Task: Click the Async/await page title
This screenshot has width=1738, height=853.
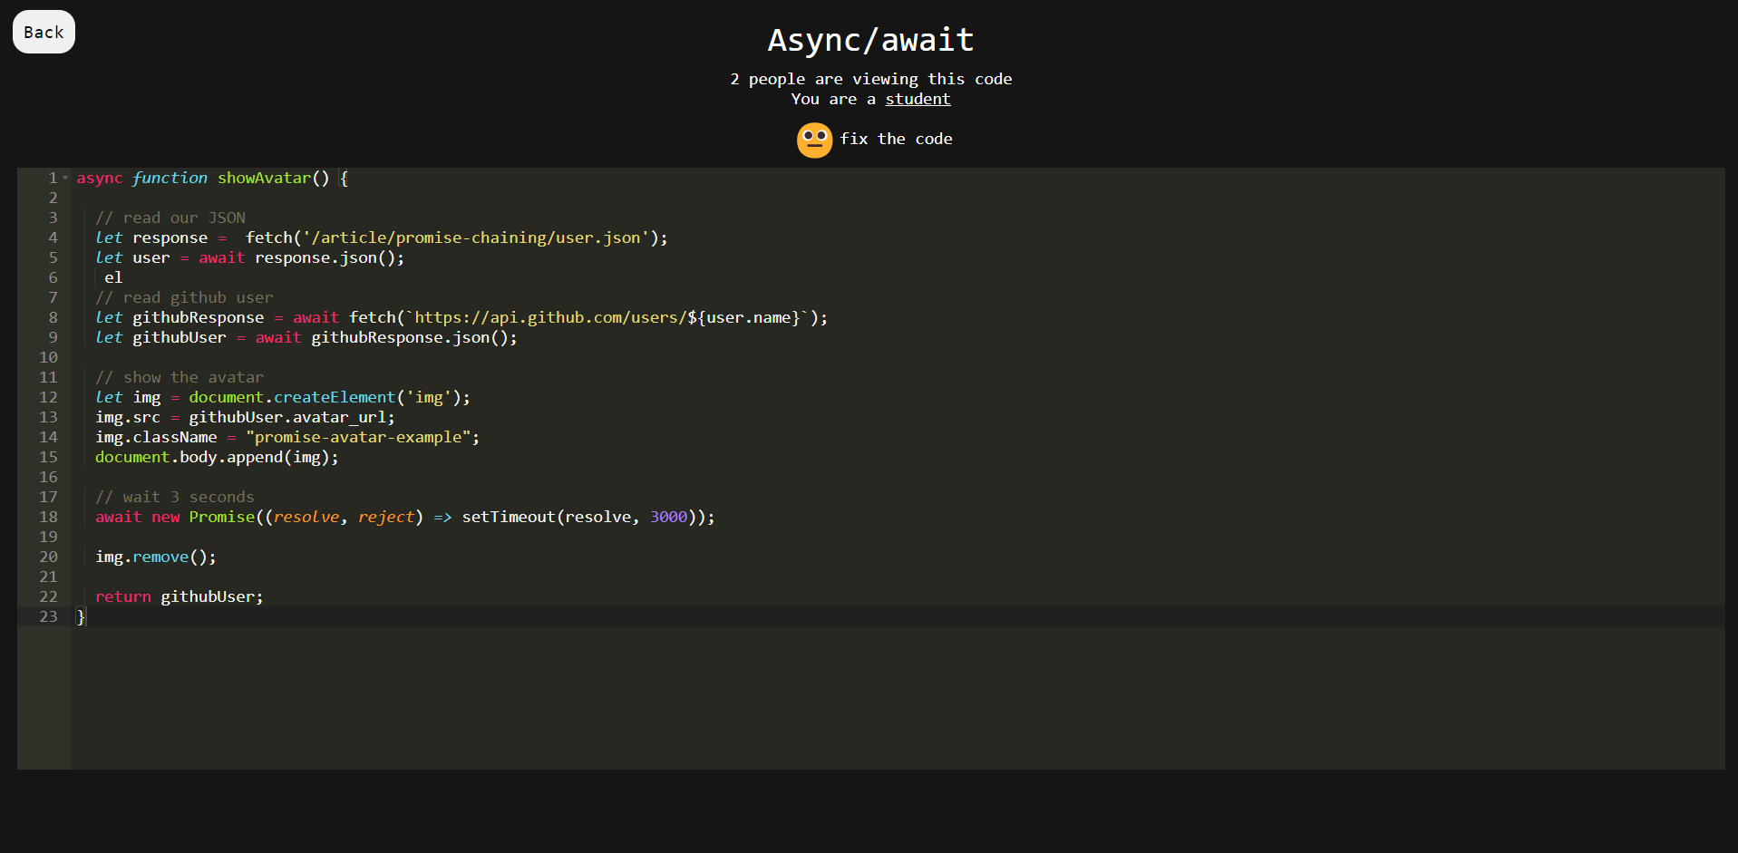Action: (x=870, y=40)
